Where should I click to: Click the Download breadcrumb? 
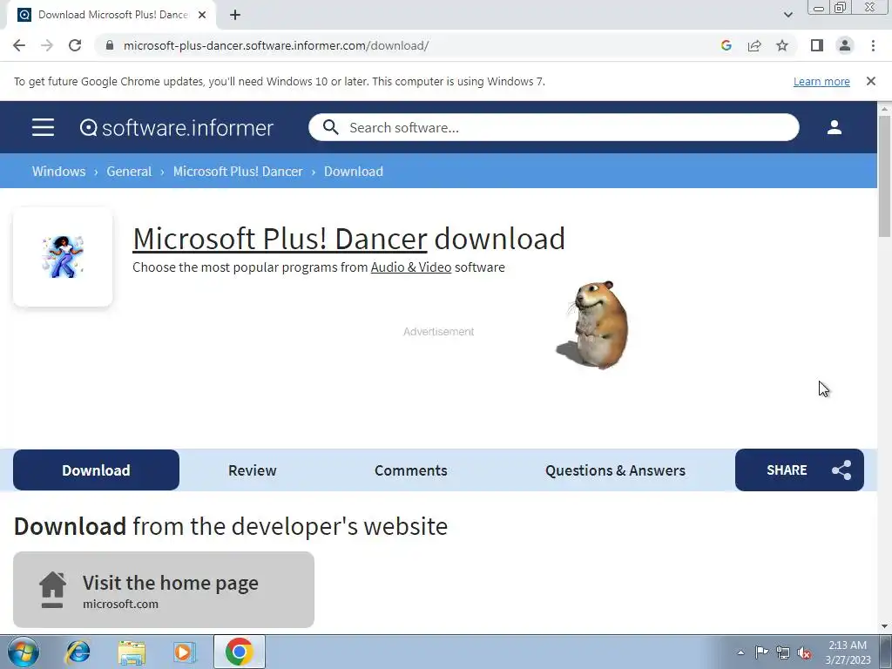[x=354, y=172]
